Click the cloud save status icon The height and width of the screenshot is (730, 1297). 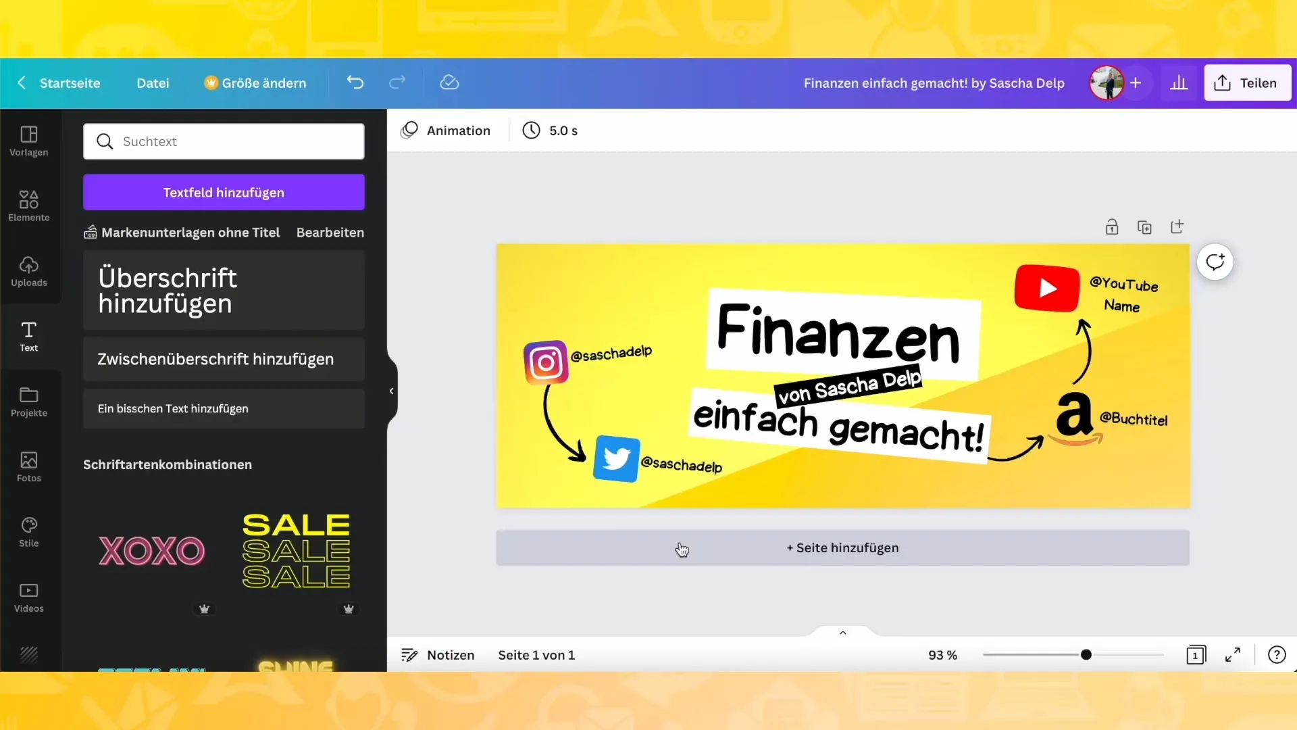tap(450, 82)
